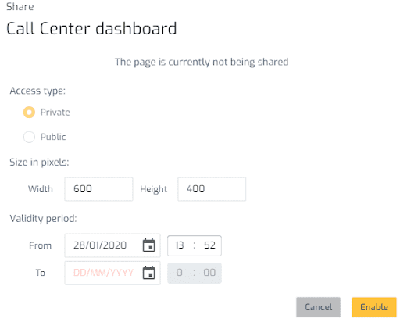
Task: Click the Height input field showing 400
Action: [212, 189]
